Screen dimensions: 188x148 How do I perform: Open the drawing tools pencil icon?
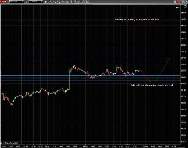tap(50, 2)
